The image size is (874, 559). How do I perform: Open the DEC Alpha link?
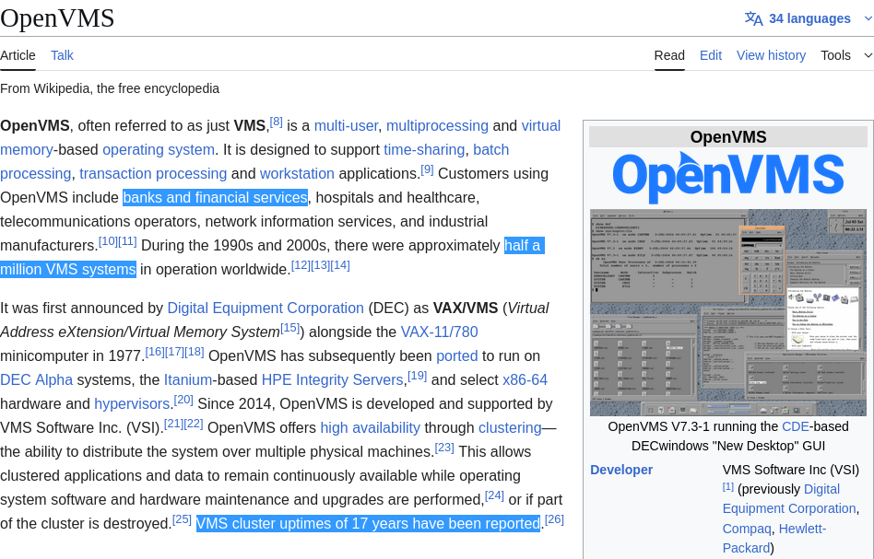coord(36,380)
